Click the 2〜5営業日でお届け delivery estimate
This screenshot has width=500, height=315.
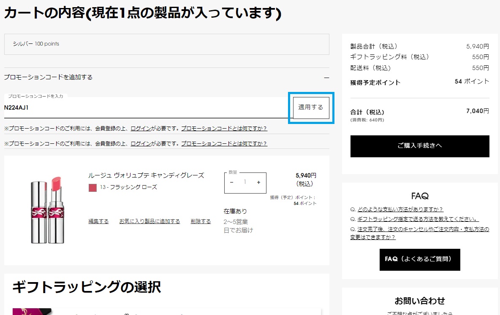click(238, 226)
